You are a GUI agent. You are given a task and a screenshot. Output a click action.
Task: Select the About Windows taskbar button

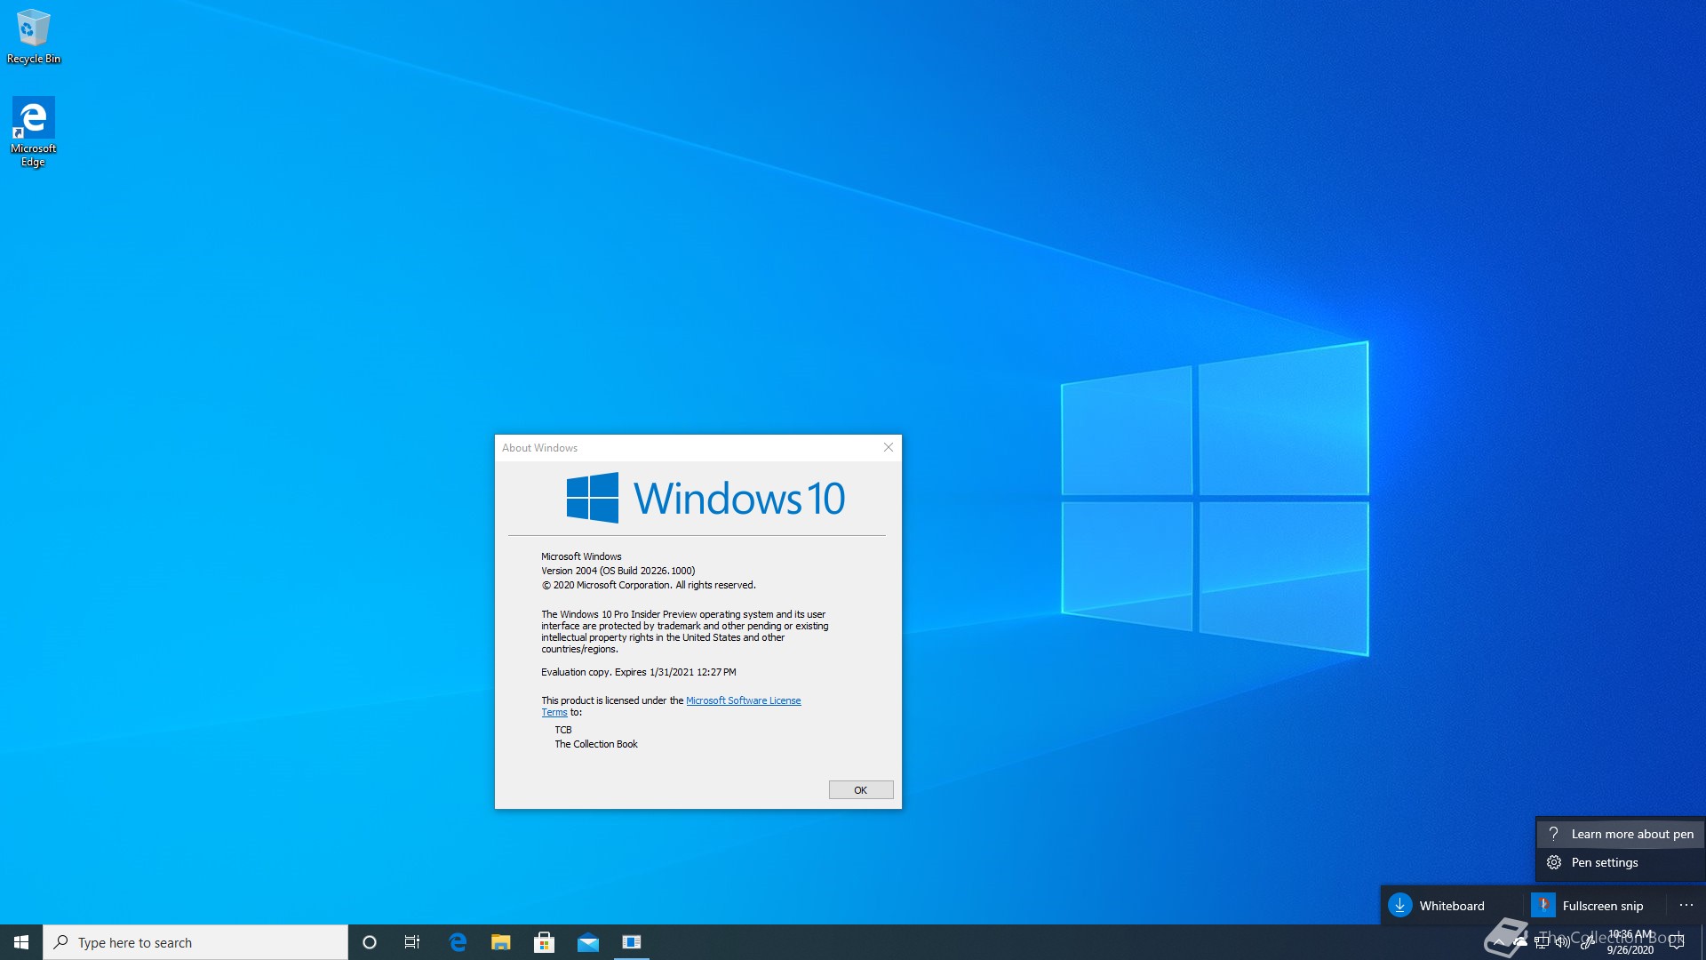[x=632, y=942]
